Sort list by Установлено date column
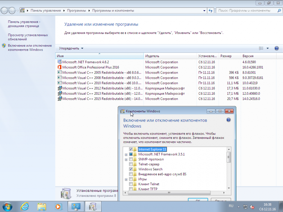Screen dimensions: 283x212 pos(208,56)
